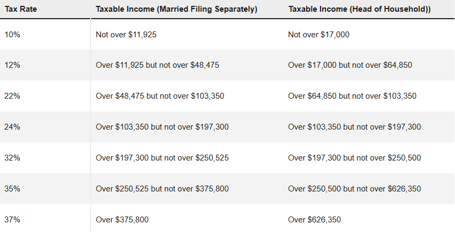Select the 'Over $626,350' cell
The height and width of the screenshot is (232, 455).
point(314,220)
